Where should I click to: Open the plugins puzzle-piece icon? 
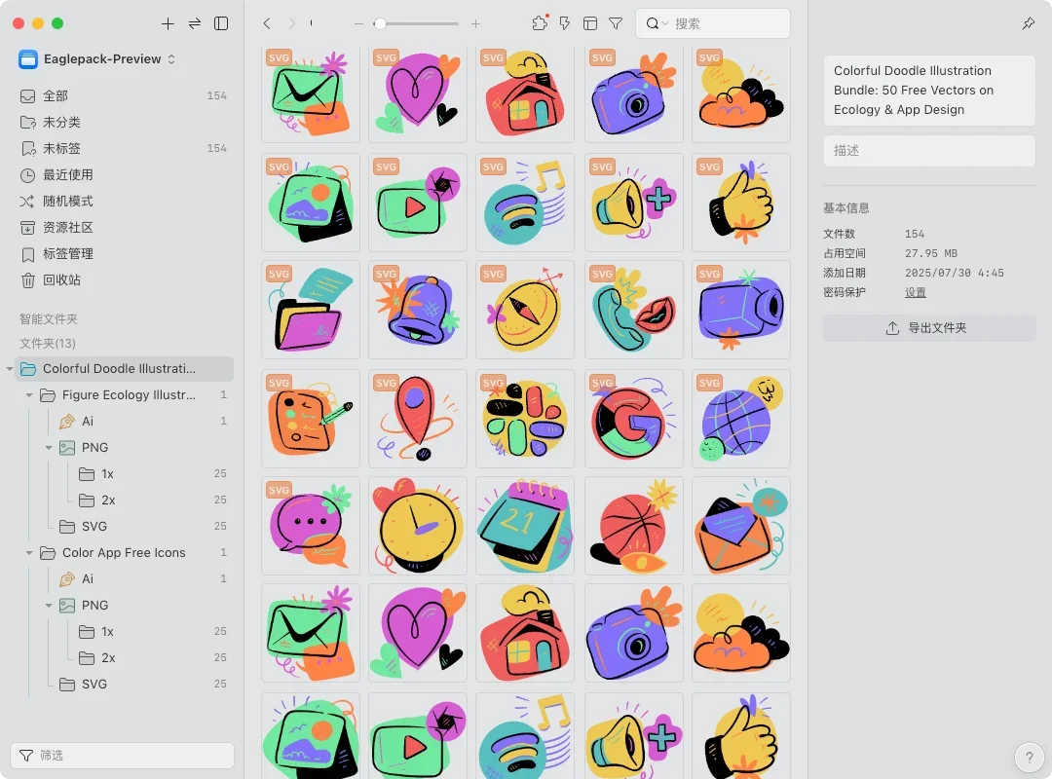[x=540, y=23]
